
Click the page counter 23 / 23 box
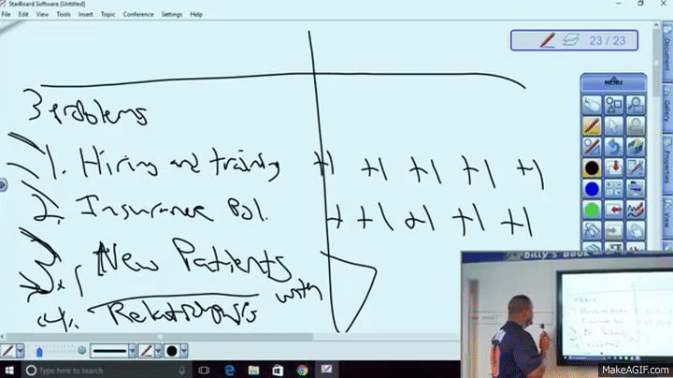click(574, 40)
